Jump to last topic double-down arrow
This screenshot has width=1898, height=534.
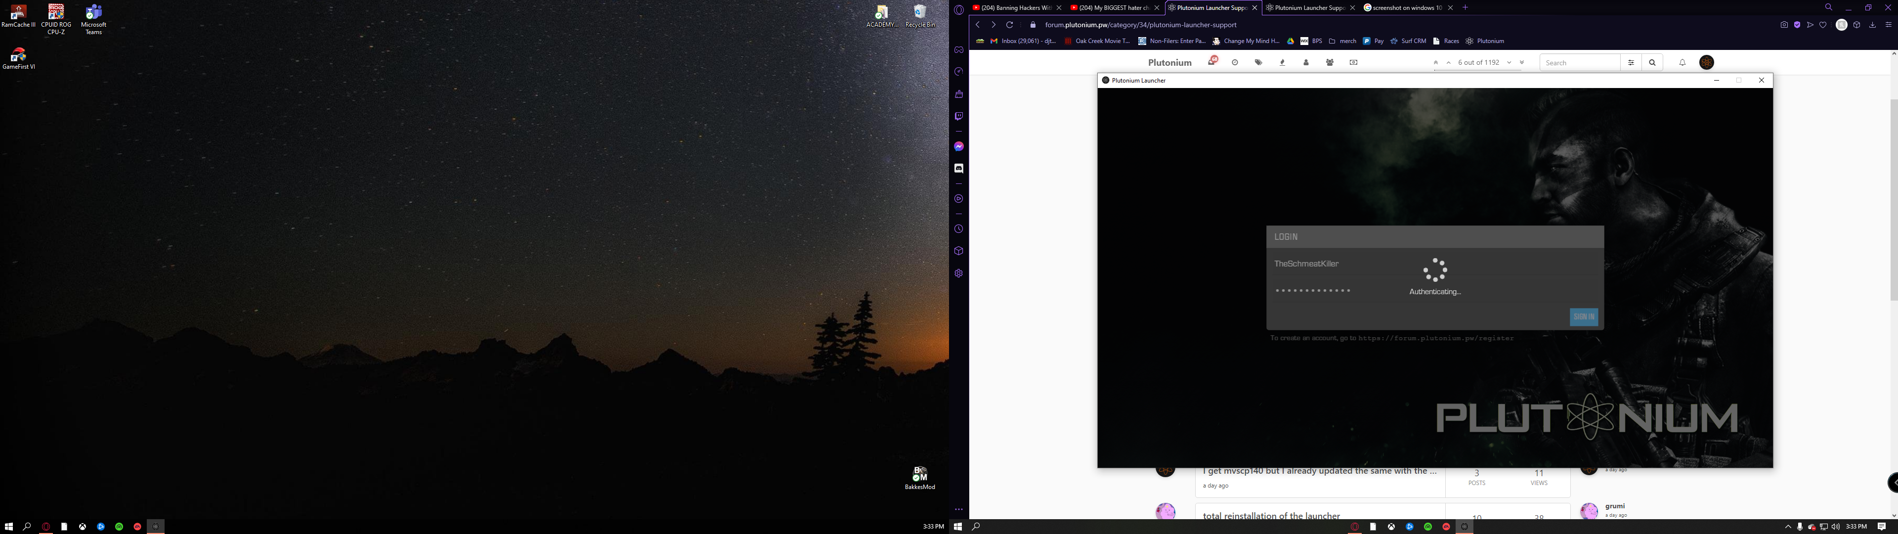tap(1521, 63)
